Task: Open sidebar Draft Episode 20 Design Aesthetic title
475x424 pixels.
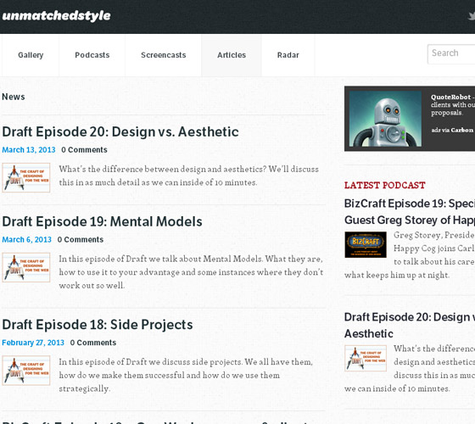Action: (410, 326)
